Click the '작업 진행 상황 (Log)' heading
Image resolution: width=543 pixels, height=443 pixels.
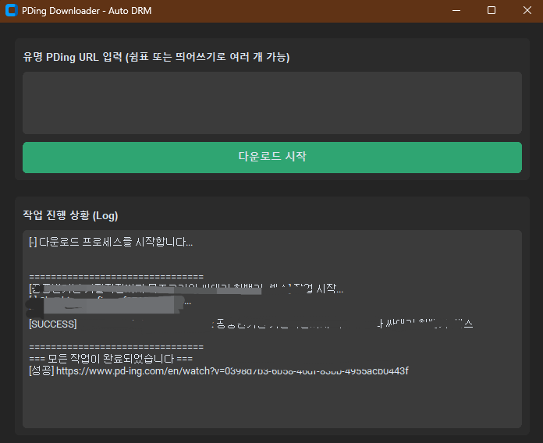[x=70, y=215]
